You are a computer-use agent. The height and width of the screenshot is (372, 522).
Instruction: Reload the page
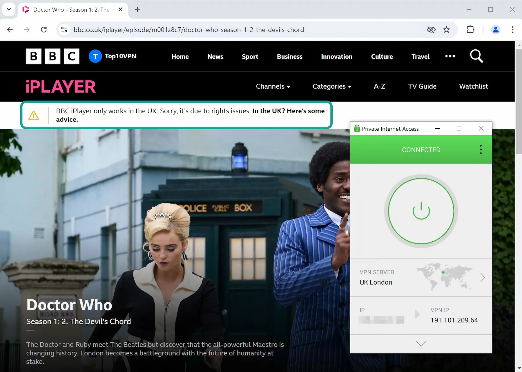pos(44,30)
